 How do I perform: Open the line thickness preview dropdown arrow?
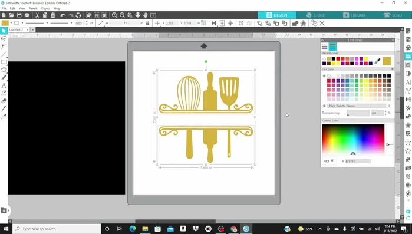pyautogui.click(x=72, y=23)
